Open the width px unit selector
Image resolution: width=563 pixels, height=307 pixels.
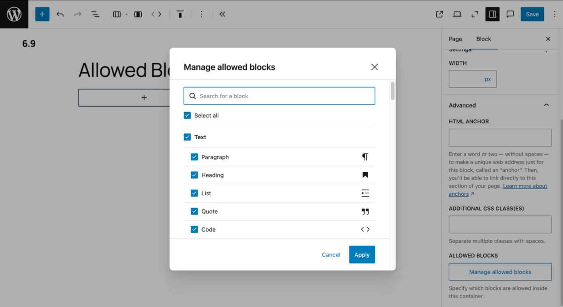488,79
